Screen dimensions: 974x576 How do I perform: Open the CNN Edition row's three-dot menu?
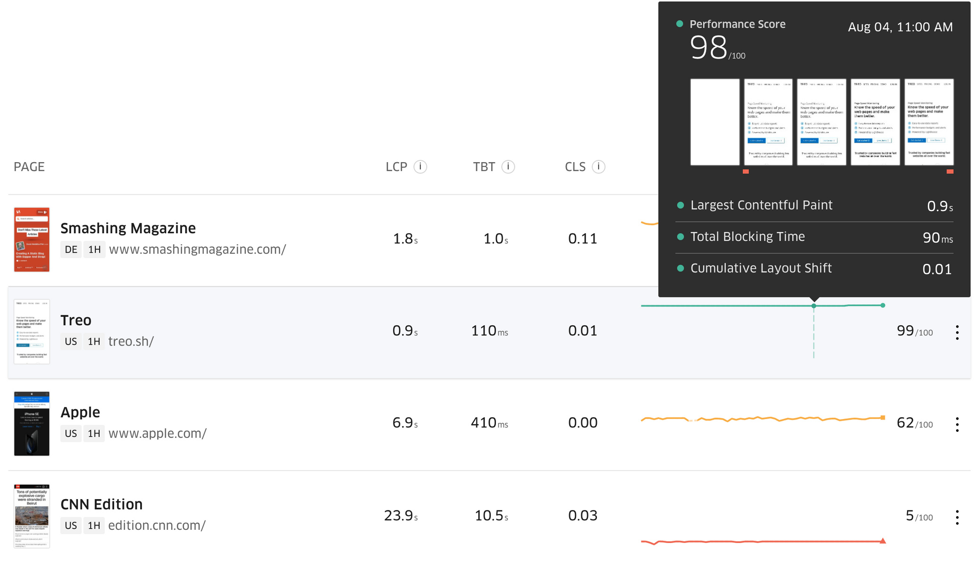coord(957,517)
